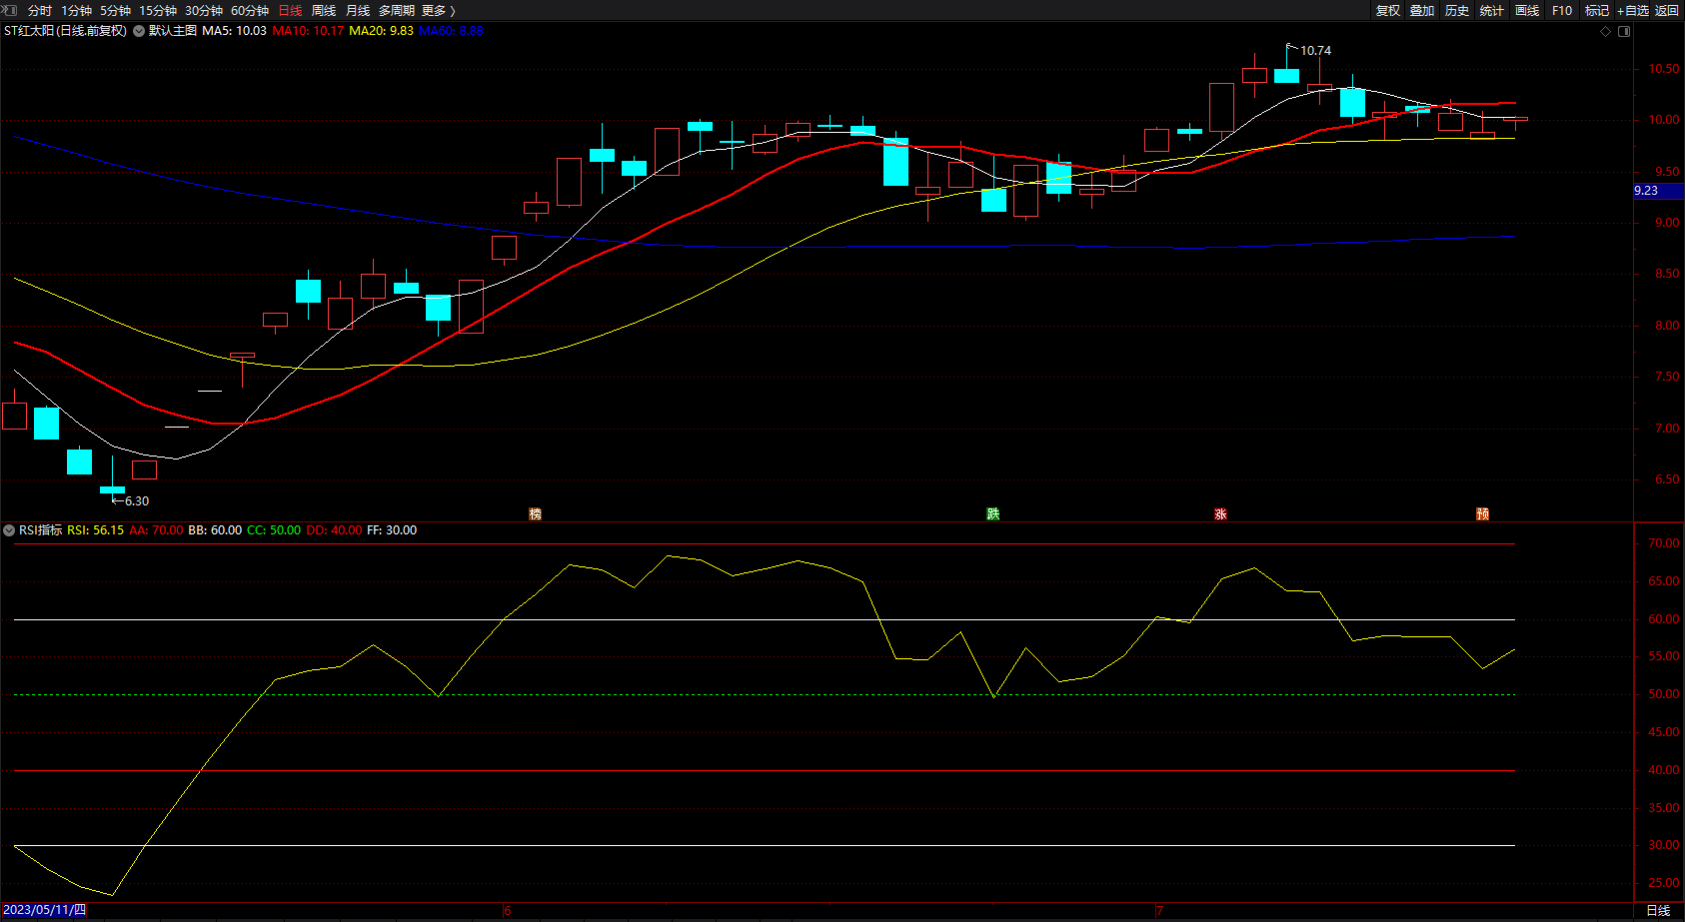This screenshot has height=922, width=1685.
Task: Click the 10.50 price axis label
Action: coord(1664,69)
